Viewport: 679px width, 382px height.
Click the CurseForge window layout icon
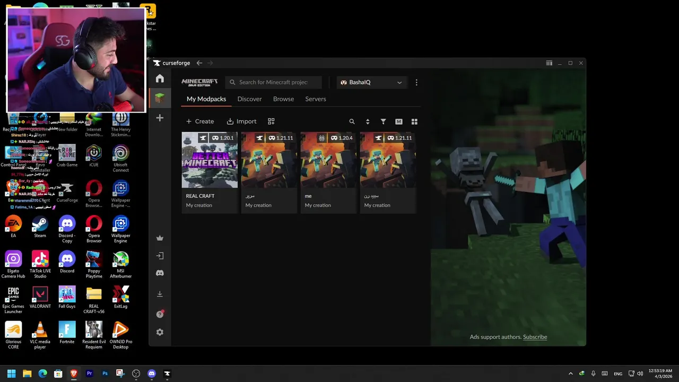click(549, 63)
